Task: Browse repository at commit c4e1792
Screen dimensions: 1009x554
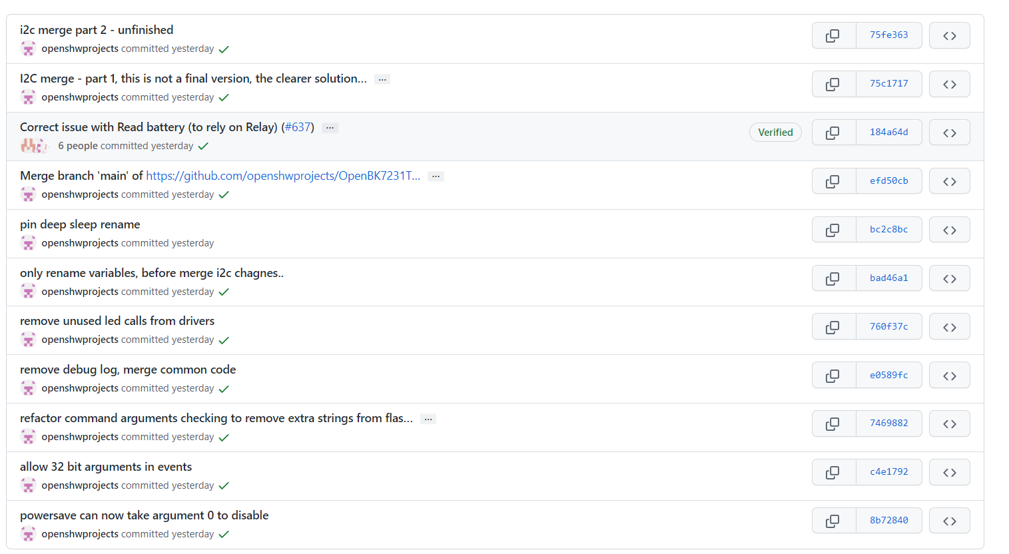Action: point(949,472)
